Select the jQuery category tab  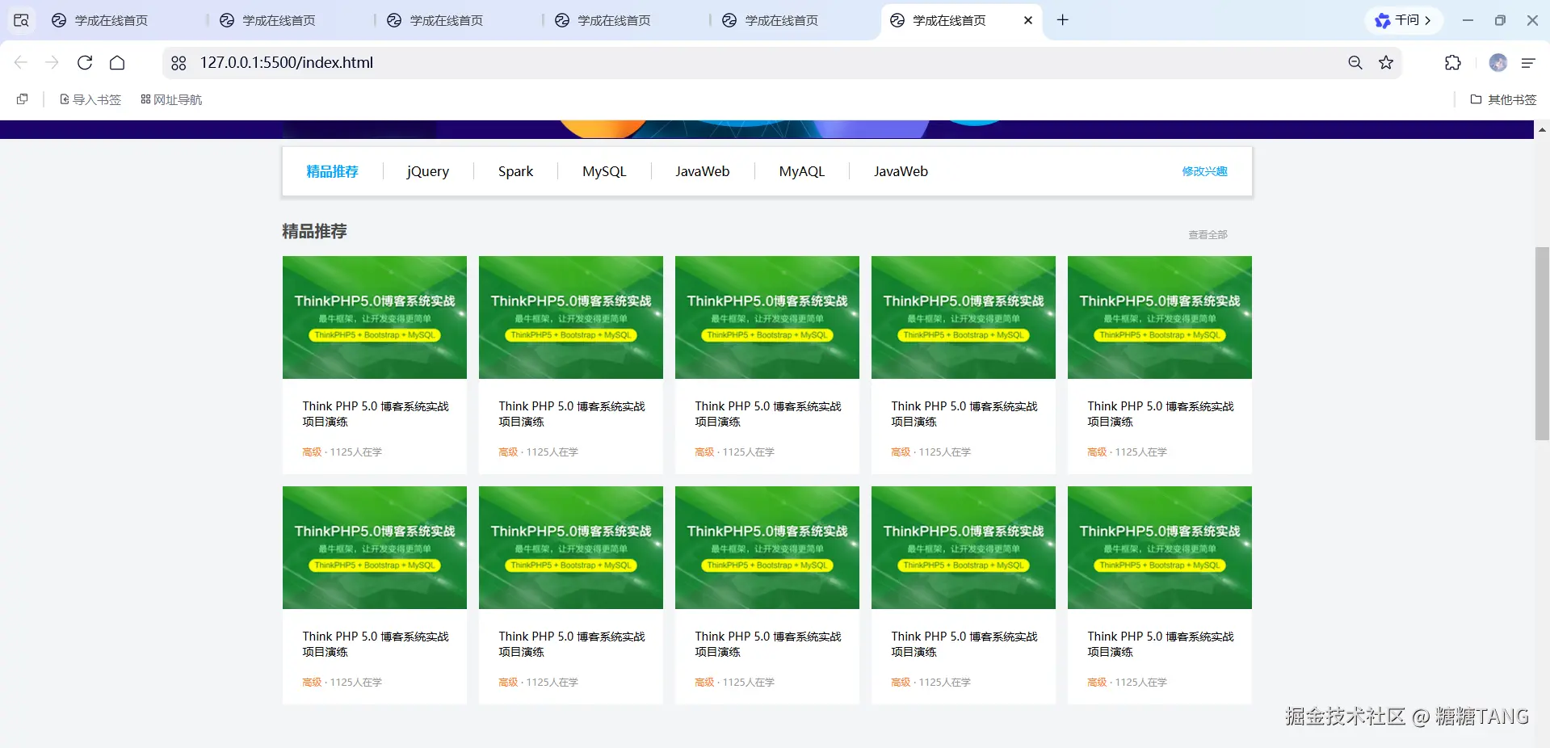[x=427, y=171]
